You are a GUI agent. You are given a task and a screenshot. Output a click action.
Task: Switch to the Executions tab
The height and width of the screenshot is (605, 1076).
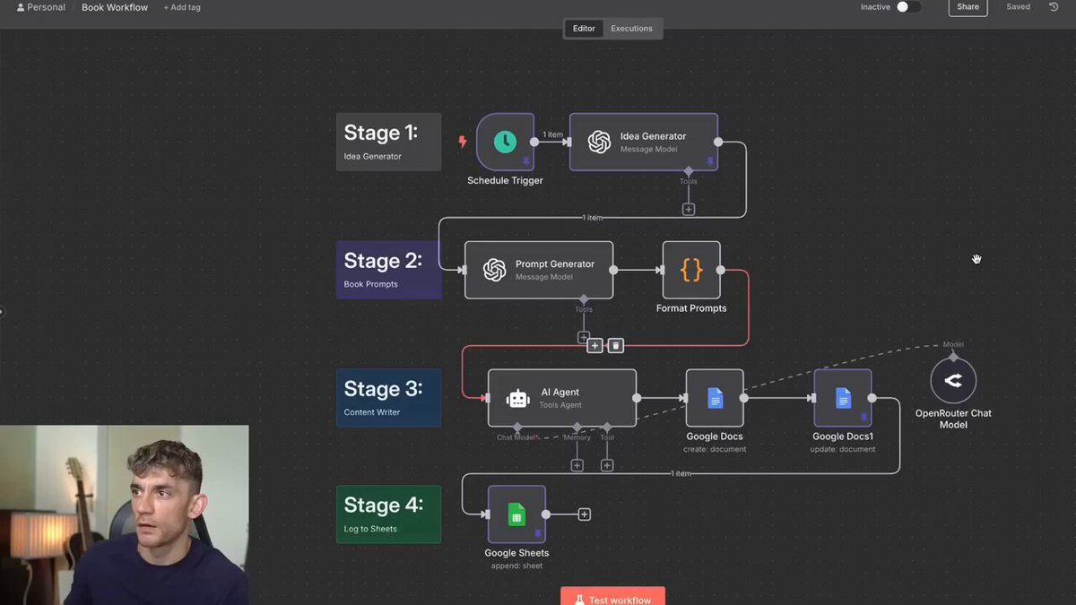coord(632,29)
